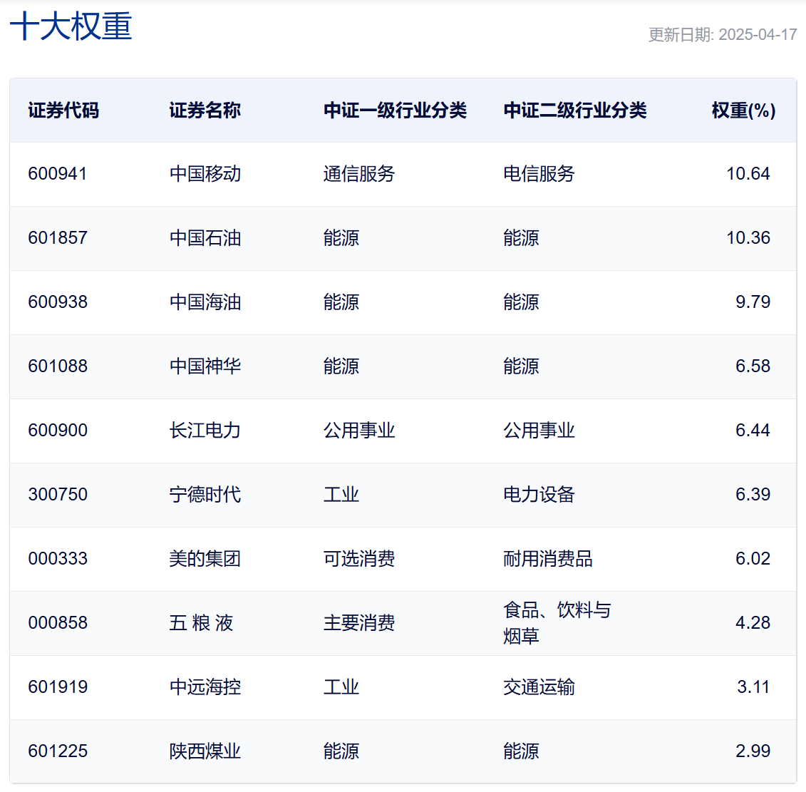The image size is (806, 792).
Task: Select the stock name 中国海油
Action: click(205, 302)
